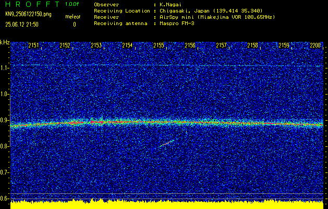This screenshot has height=209, width=328.
Task: Click the file name KN9_2506122150.png
Action: tap(28, 14)
